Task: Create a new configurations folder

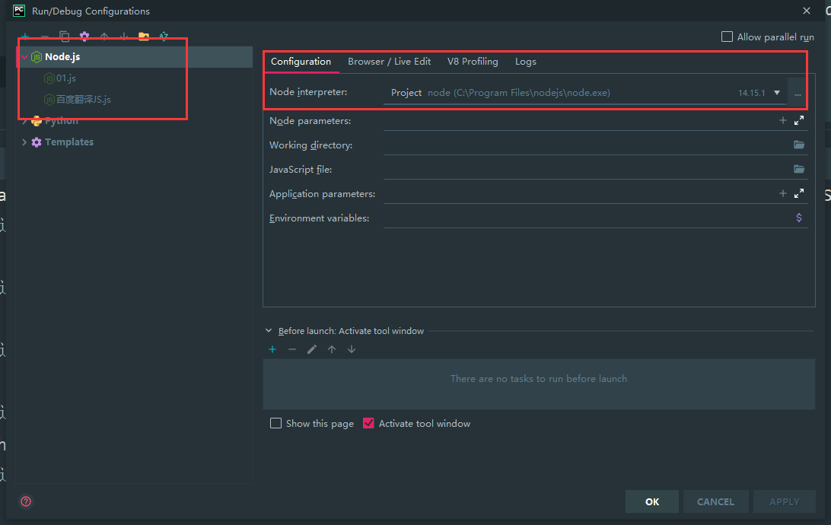Action: pyautogui.click(x=144, y=37)
